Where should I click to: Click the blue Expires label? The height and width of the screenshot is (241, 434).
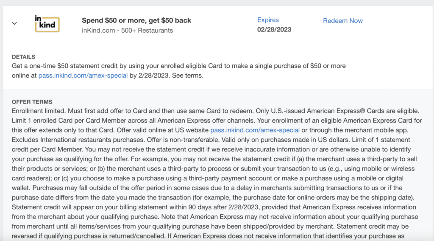pos(268,20)
